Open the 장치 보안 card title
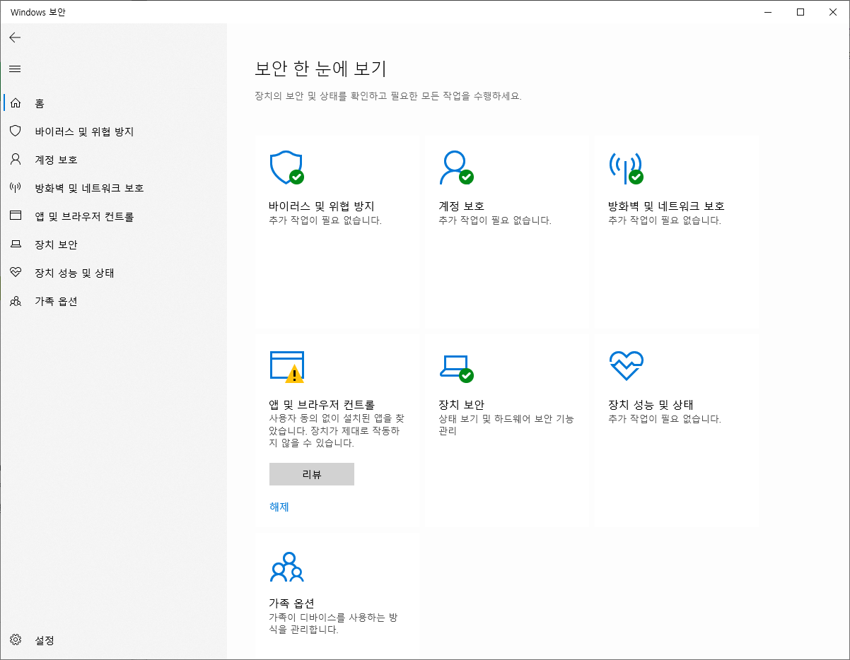 (462, 405)
